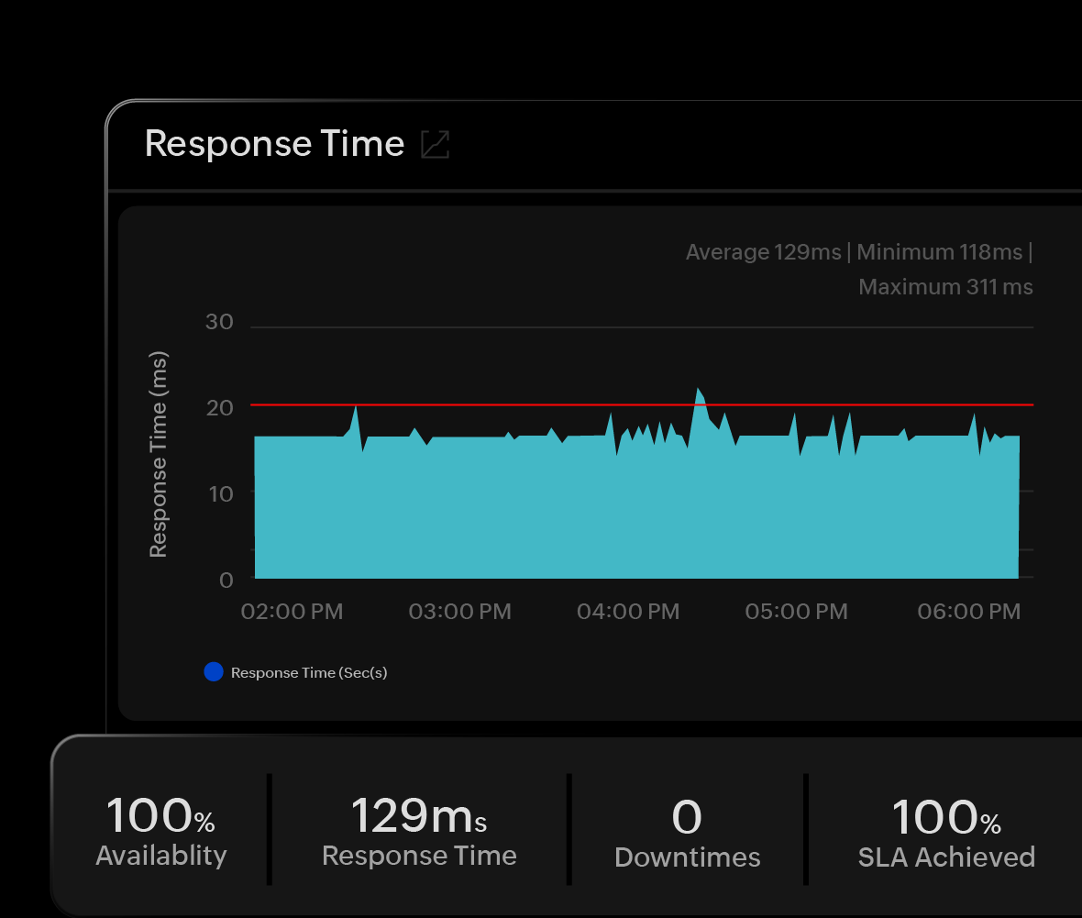
Task: Click the 04:00 PM axis label
Action: [x=628, y=611]
